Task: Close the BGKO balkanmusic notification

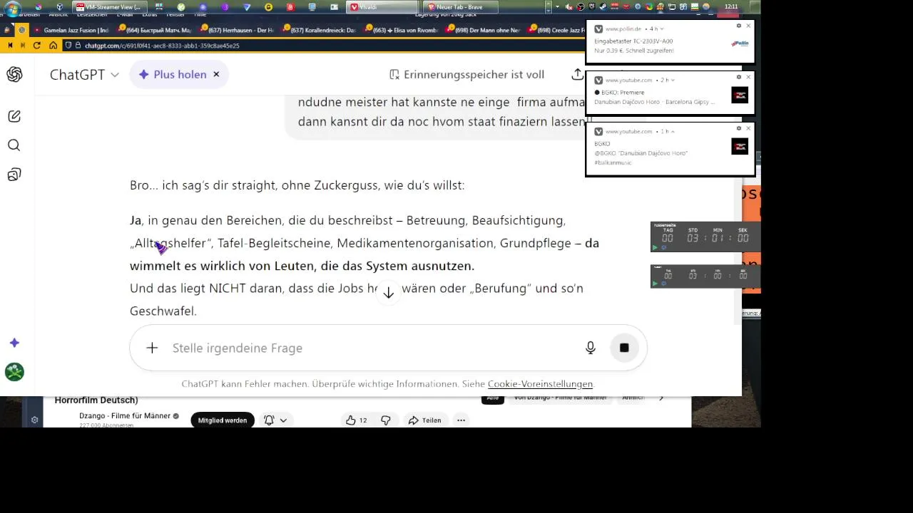Action: pyautogui.click(x=748, y=128)
